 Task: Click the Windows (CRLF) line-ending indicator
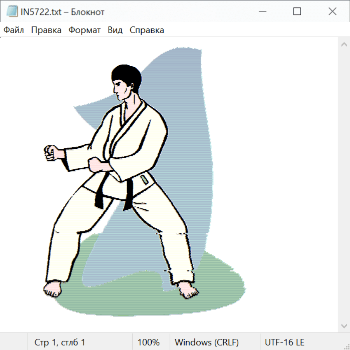[206, 343]
